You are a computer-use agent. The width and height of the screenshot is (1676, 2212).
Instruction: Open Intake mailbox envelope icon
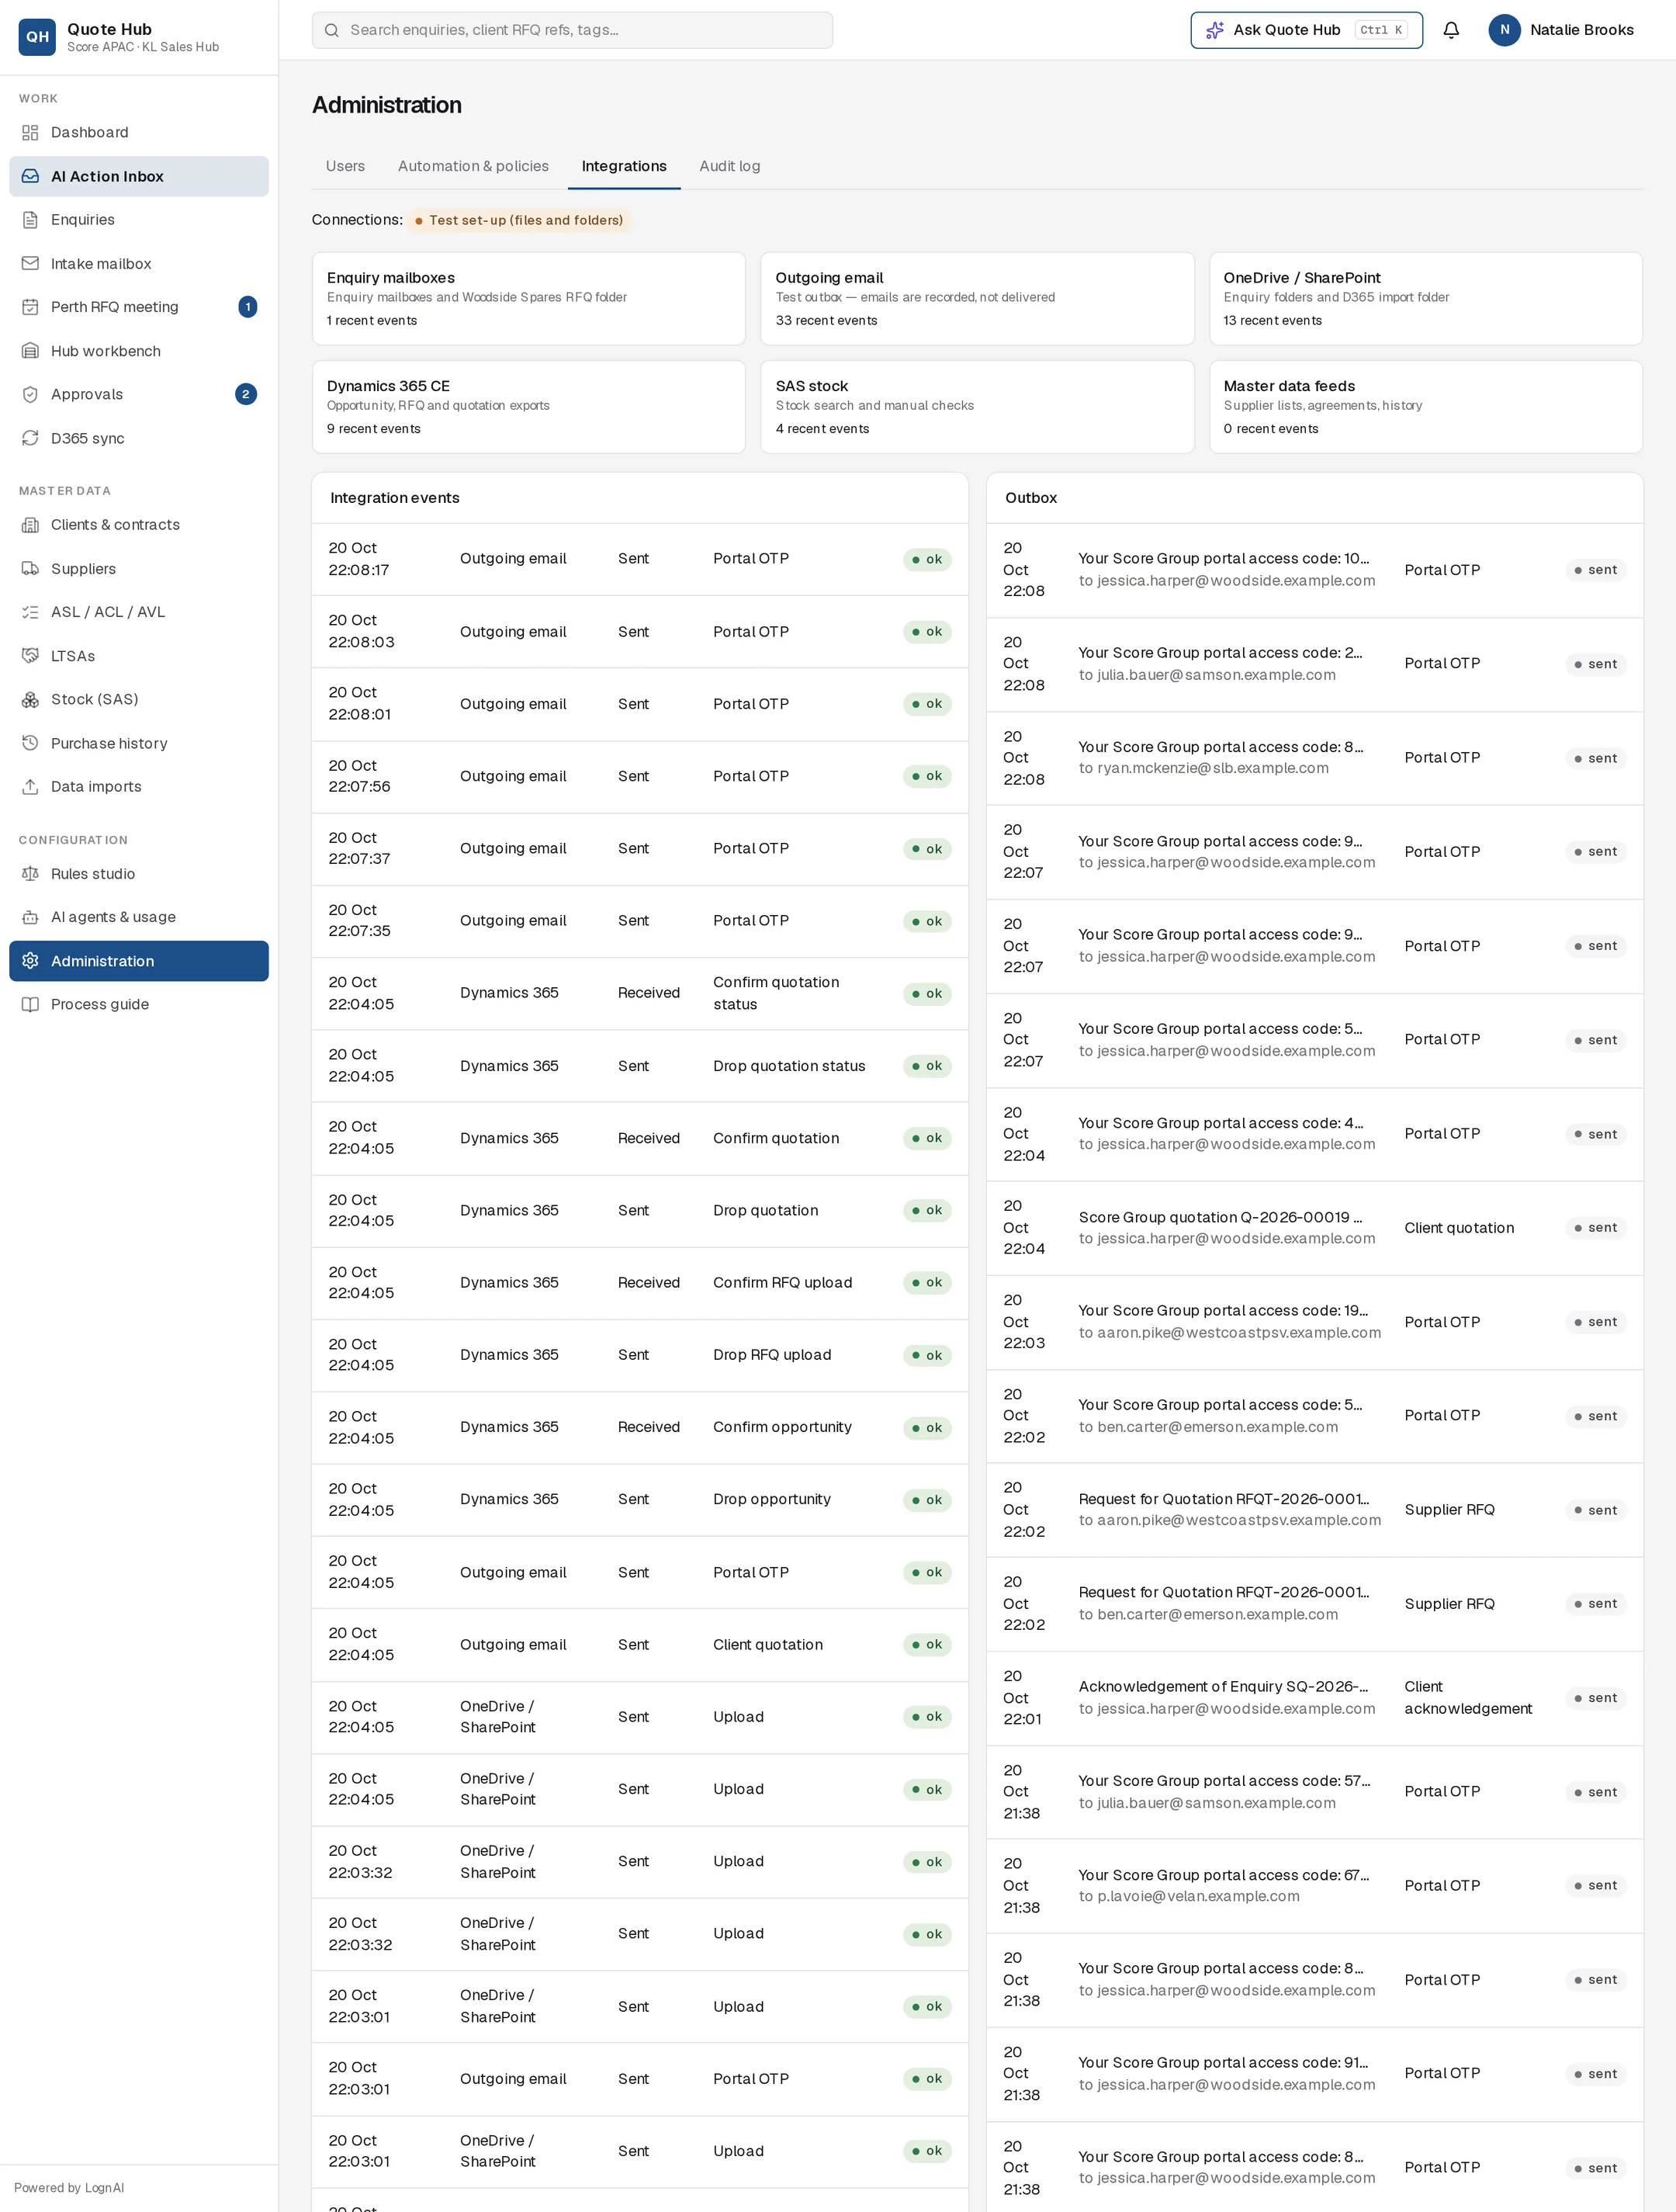pyautogui.click(x=30, y=264)
